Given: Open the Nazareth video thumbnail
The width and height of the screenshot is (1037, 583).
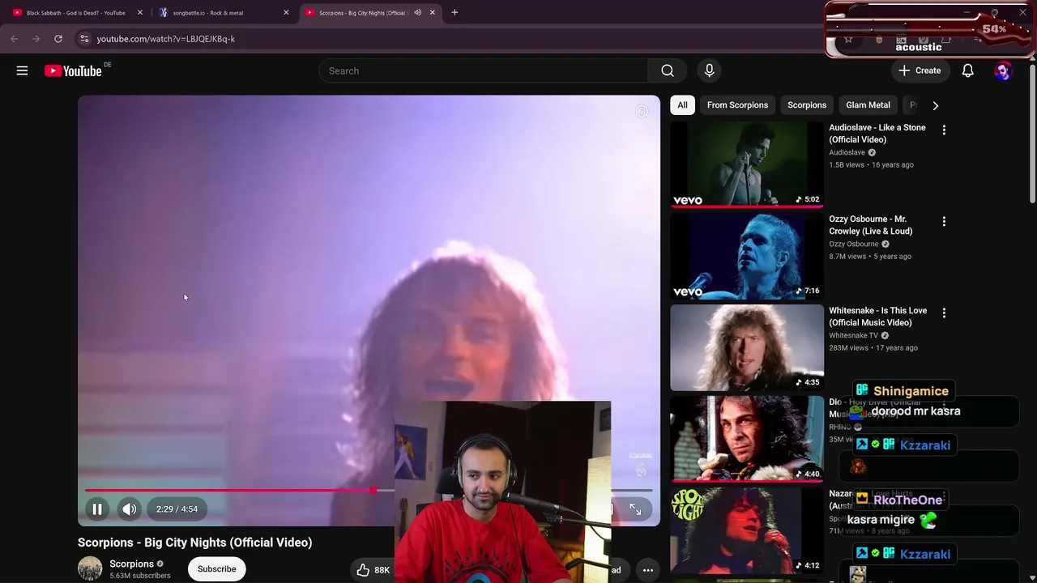Looking at the screenshot, I should point(747,530).
